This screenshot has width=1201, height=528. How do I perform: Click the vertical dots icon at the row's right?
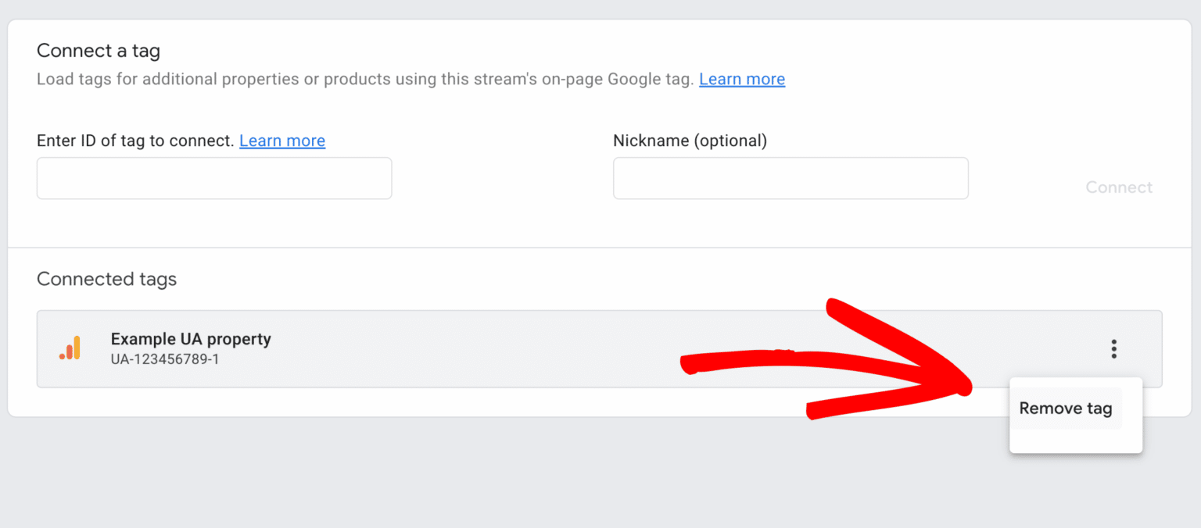1113,349
